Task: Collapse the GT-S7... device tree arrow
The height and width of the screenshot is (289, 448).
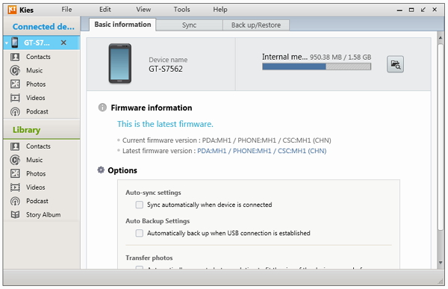Action: 6,43
